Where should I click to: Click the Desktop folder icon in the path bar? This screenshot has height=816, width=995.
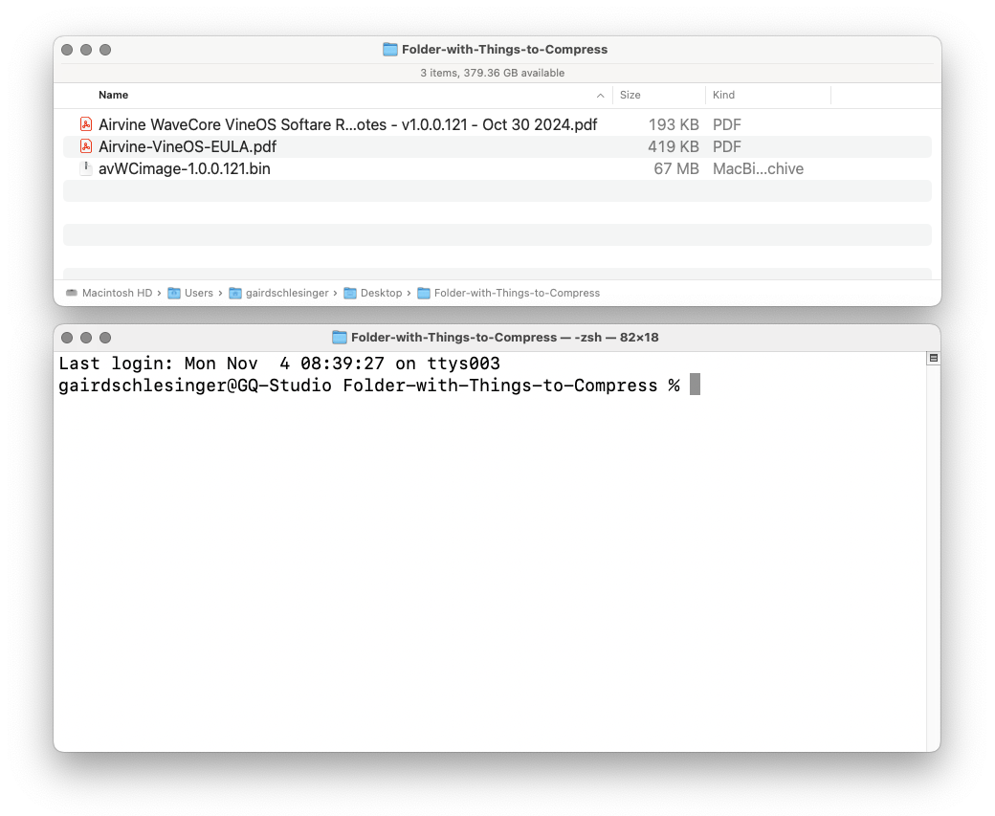[350, 293]
